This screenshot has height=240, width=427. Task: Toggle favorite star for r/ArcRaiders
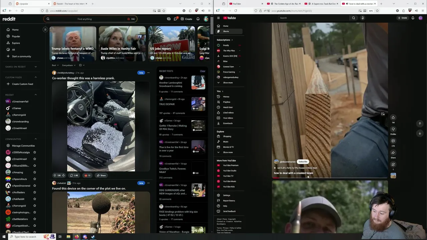point(34,192)
